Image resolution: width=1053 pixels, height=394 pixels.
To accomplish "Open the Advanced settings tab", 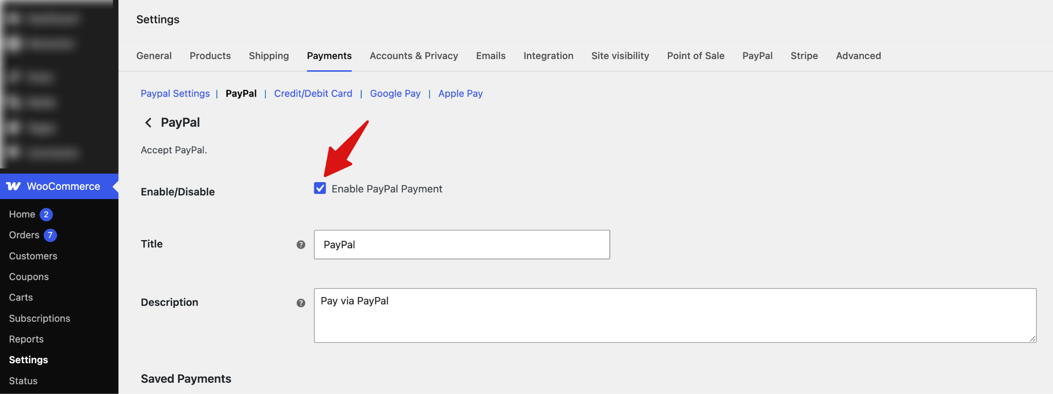I will tap(859, 56).
